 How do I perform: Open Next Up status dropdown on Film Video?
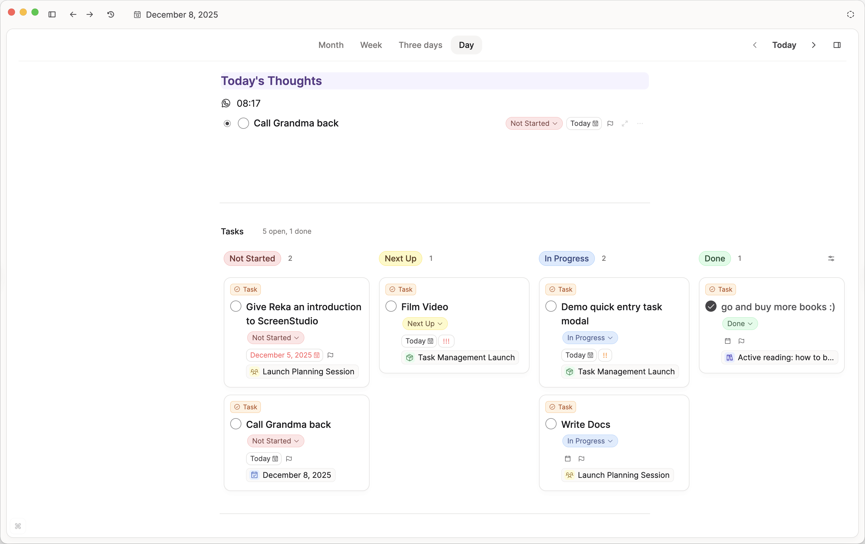(425, 323)
